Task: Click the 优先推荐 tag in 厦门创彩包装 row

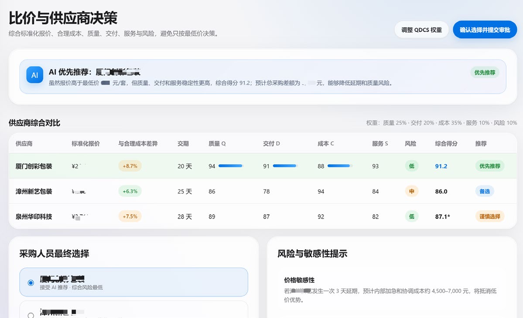Action: pyautogui.click(x=490, y=166)
